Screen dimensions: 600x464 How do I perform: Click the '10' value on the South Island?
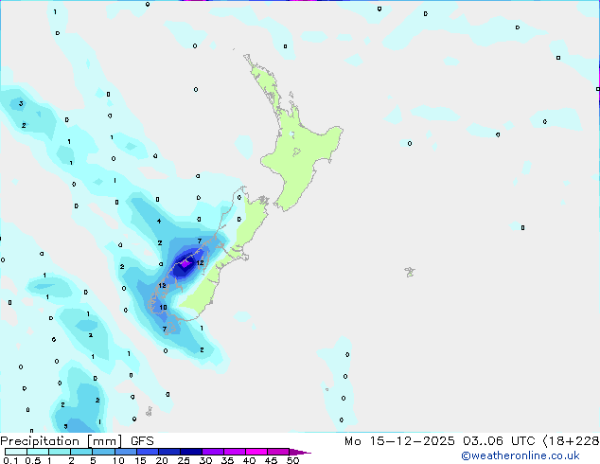[x=163, y=307]
